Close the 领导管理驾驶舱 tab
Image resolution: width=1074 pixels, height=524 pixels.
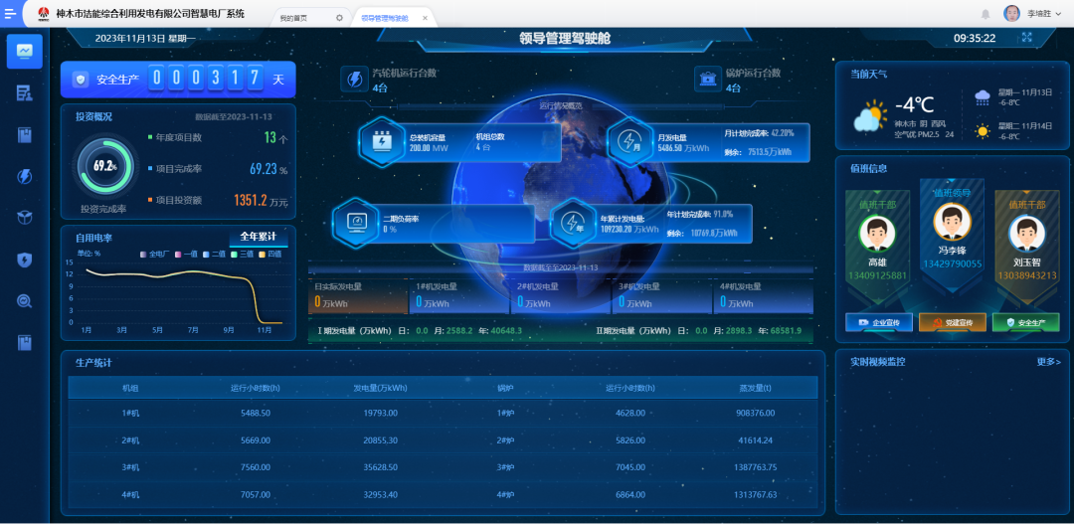click(x=426, y=18)
